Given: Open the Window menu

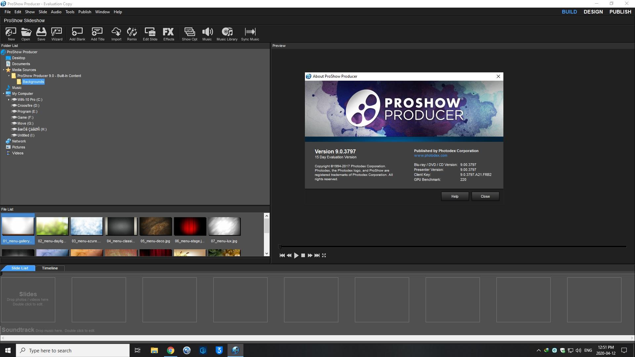Looking at the screenshot, I should coord(103,12).
